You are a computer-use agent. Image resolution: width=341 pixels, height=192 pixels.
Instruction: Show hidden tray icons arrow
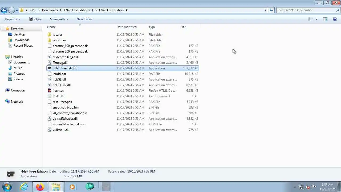295,187
